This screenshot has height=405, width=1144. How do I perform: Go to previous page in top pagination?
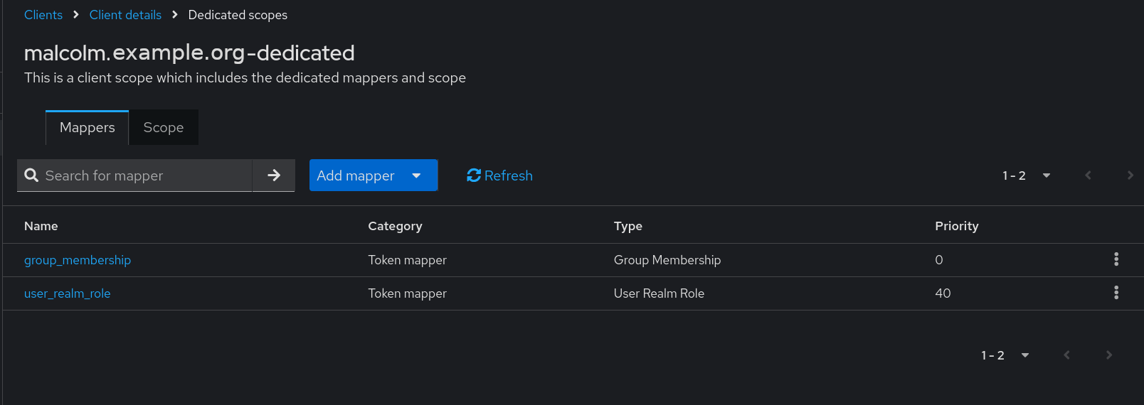(1088, 175)
